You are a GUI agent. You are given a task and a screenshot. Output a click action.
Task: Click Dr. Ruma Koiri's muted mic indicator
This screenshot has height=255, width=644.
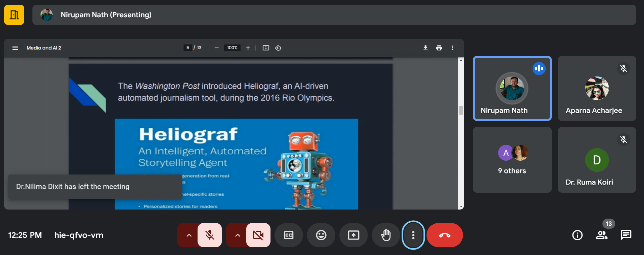pos(623,139)
